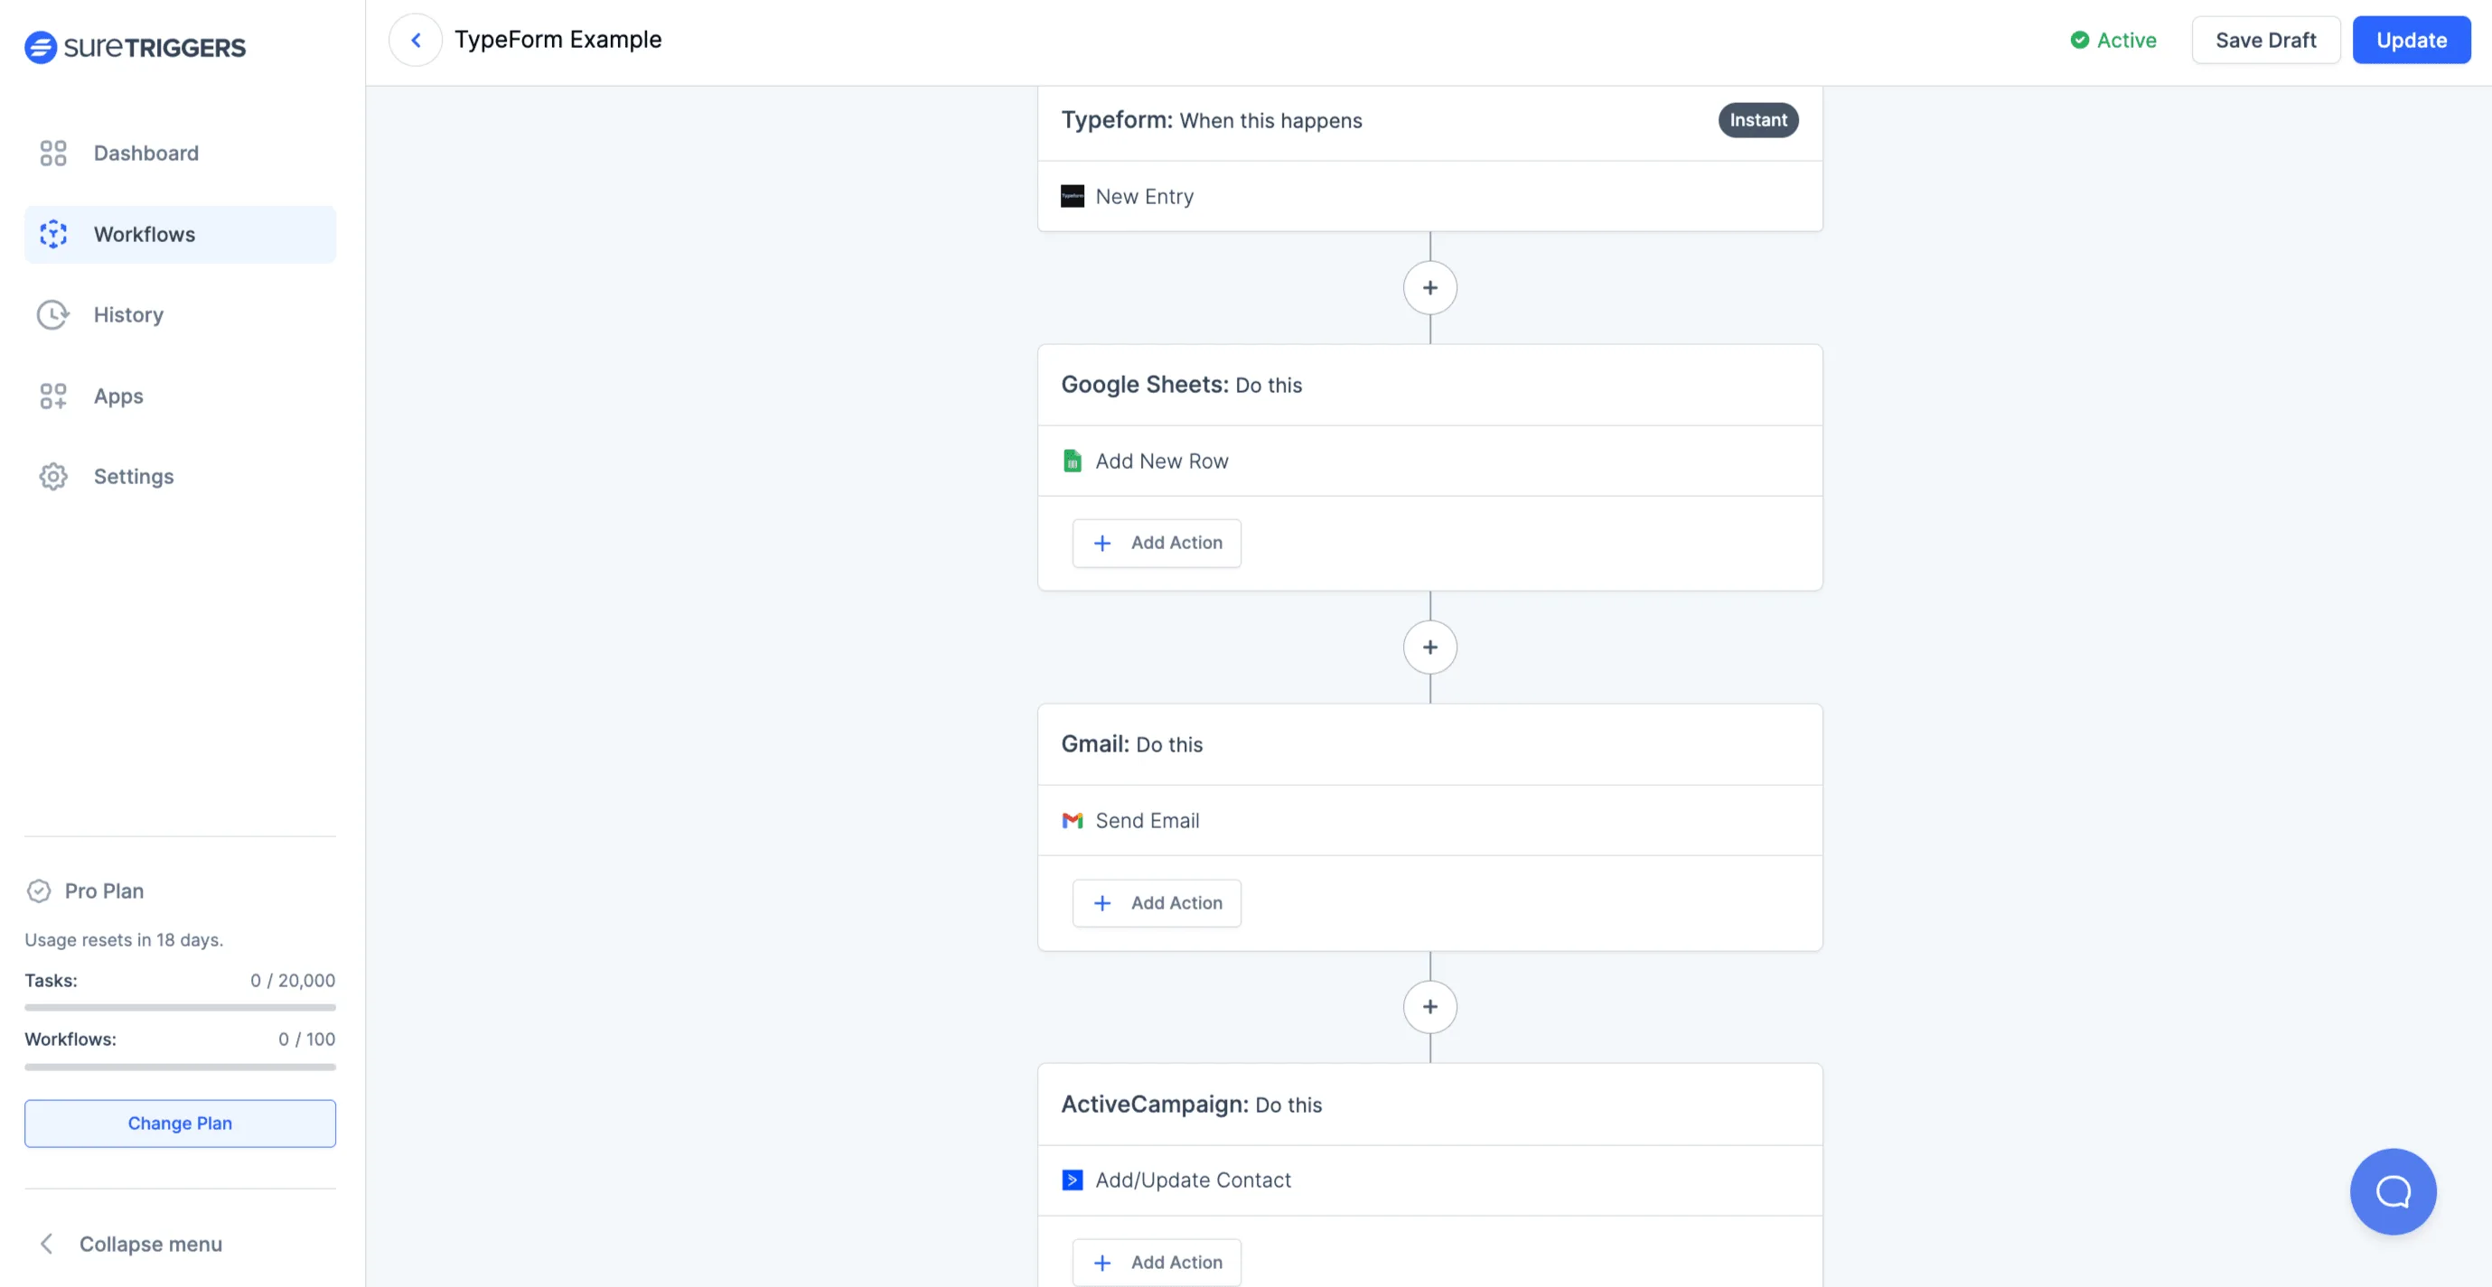
Task: Open the Dashboard menu item
Action: click(x=180, y=153)
